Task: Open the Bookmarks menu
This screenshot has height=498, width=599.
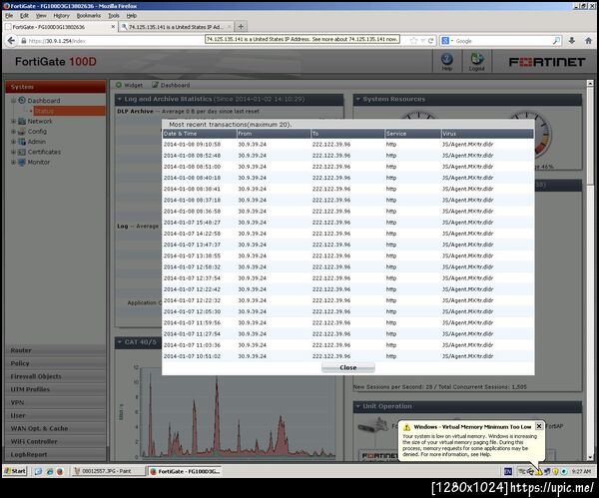Action: pyautogui.click(x=89, y=16)
